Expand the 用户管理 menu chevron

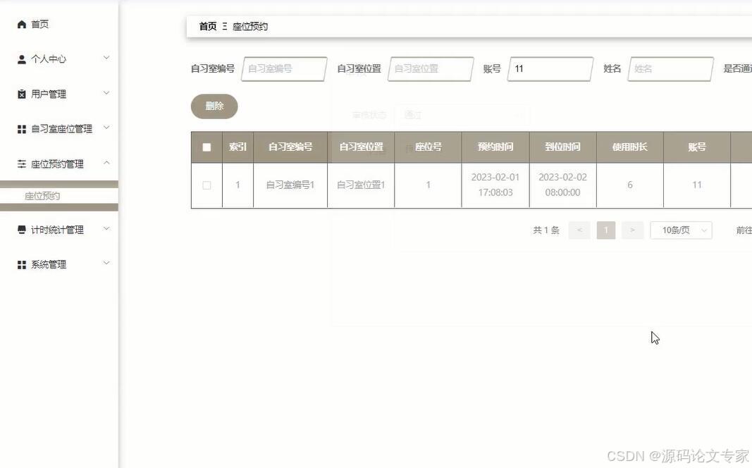click(x=106, y=92)
